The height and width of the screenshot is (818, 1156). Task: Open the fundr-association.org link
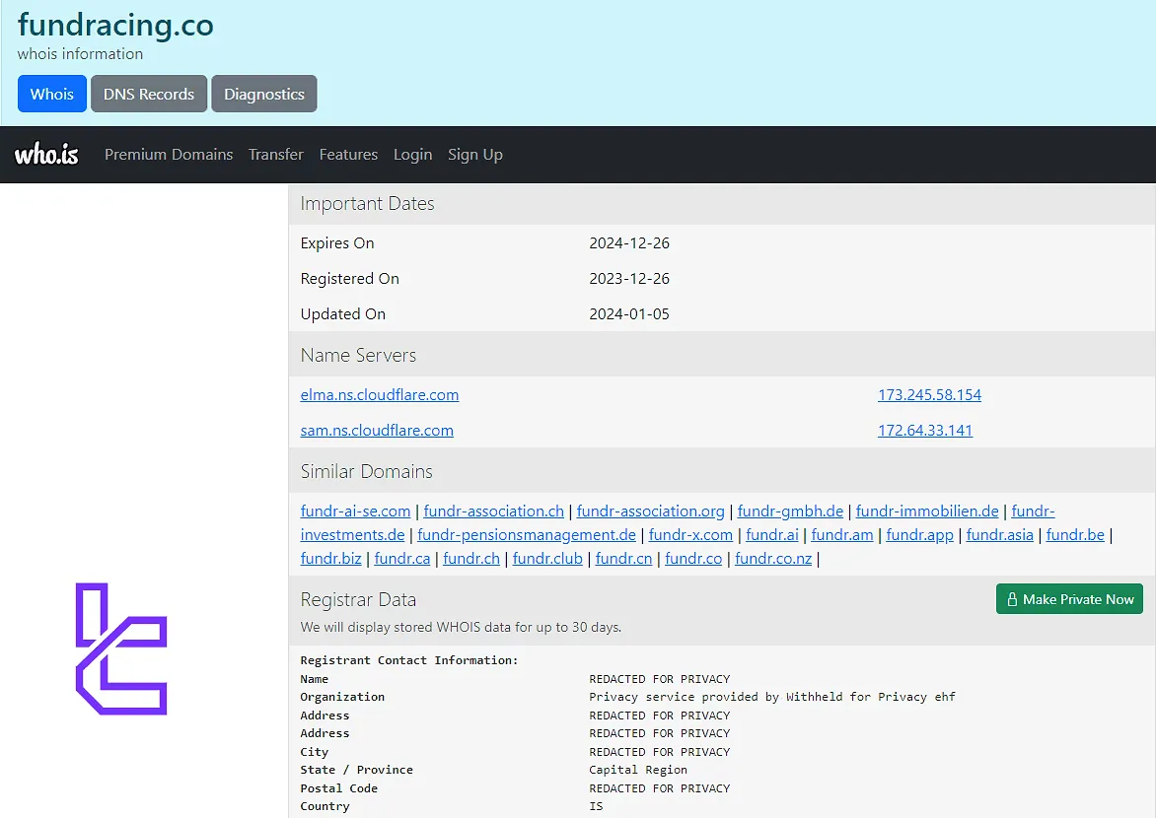pyautogui.click(x=650, y=511)
